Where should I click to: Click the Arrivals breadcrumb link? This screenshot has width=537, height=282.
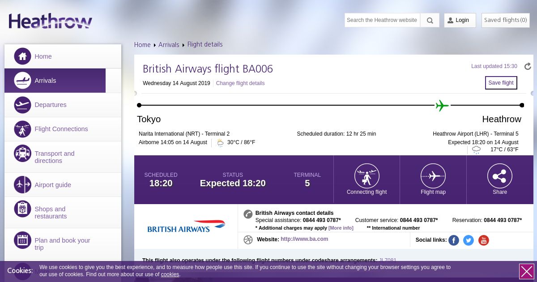(x=168, y=45)
